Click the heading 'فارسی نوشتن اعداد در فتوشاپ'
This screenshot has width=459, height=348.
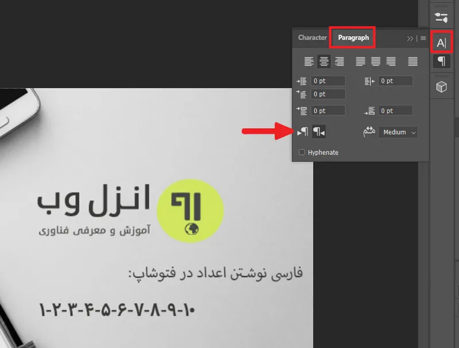click(216, 273)
